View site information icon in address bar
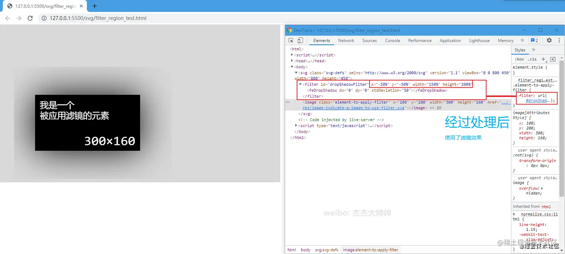 [44, 18]
